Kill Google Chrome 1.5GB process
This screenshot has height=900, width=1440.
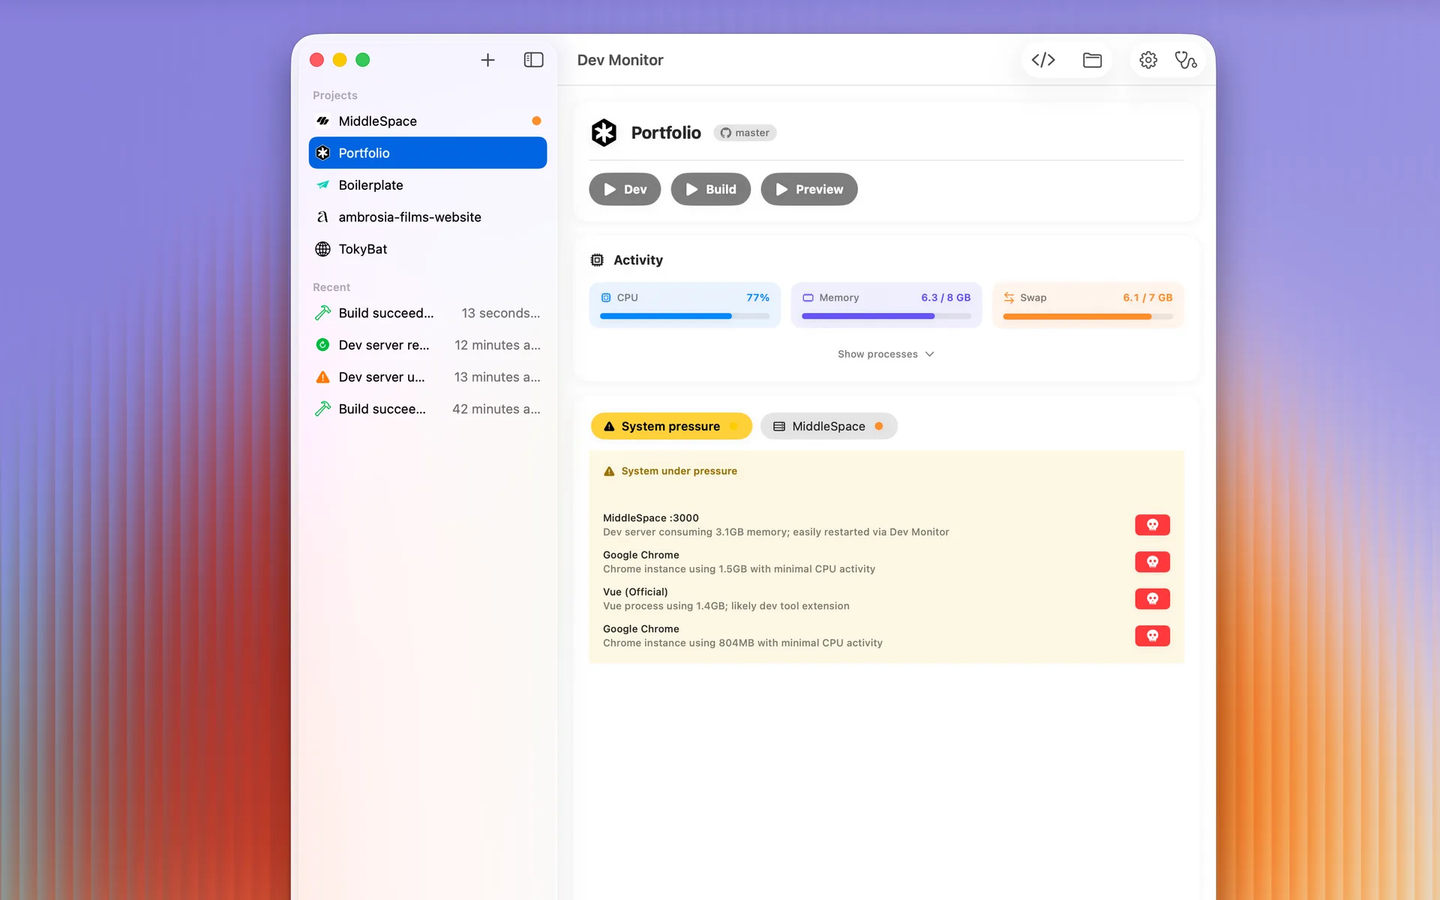click(x=1152, y=562)
